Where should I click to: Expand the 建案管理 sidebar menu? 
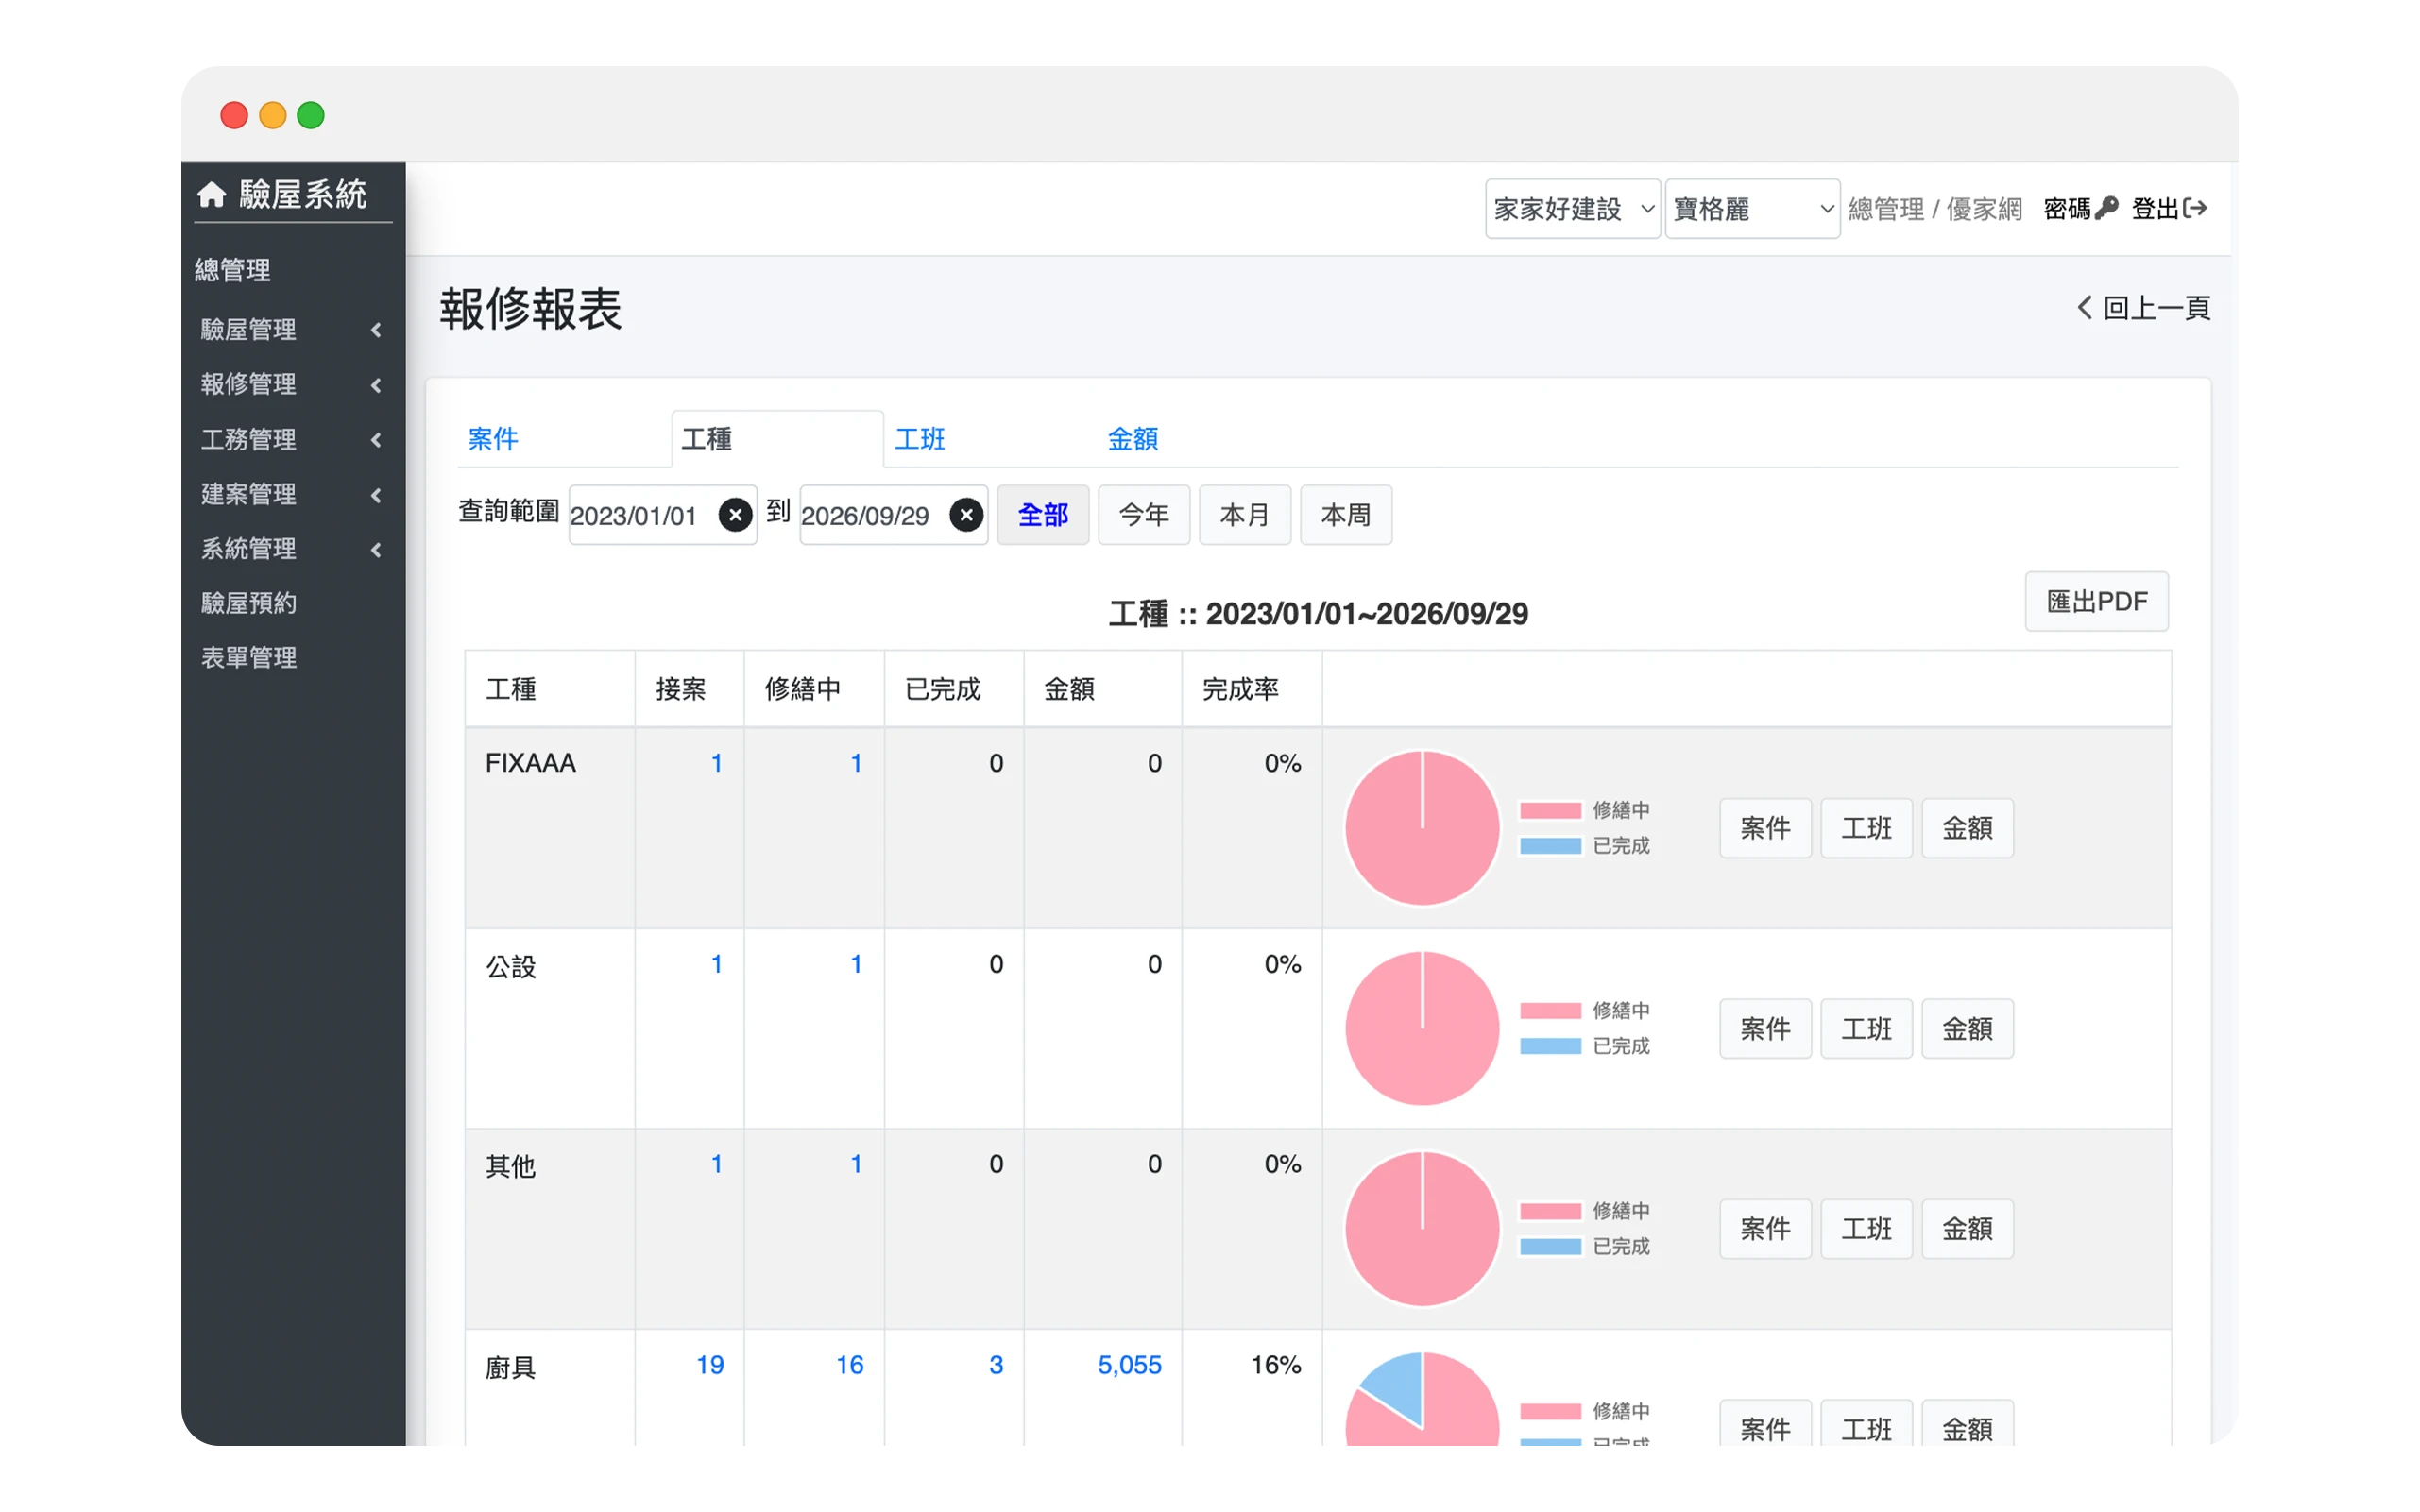coord(291,494)
